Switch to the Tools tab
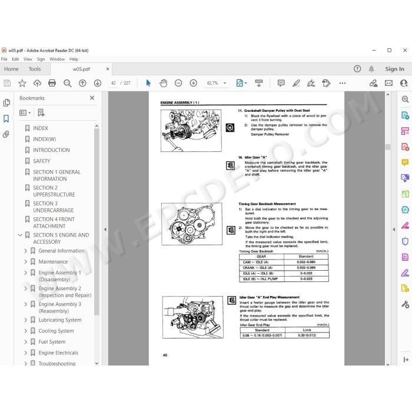The height and width of the screenshot is (412, 412). click(35, 69)
